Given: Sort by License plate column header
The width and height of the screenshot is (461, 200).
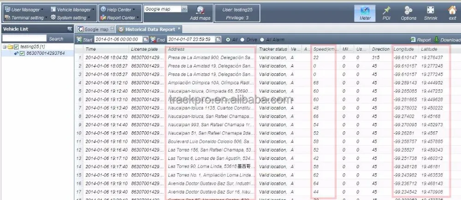Looking at the screenshot, I should (x=148, y=49).
